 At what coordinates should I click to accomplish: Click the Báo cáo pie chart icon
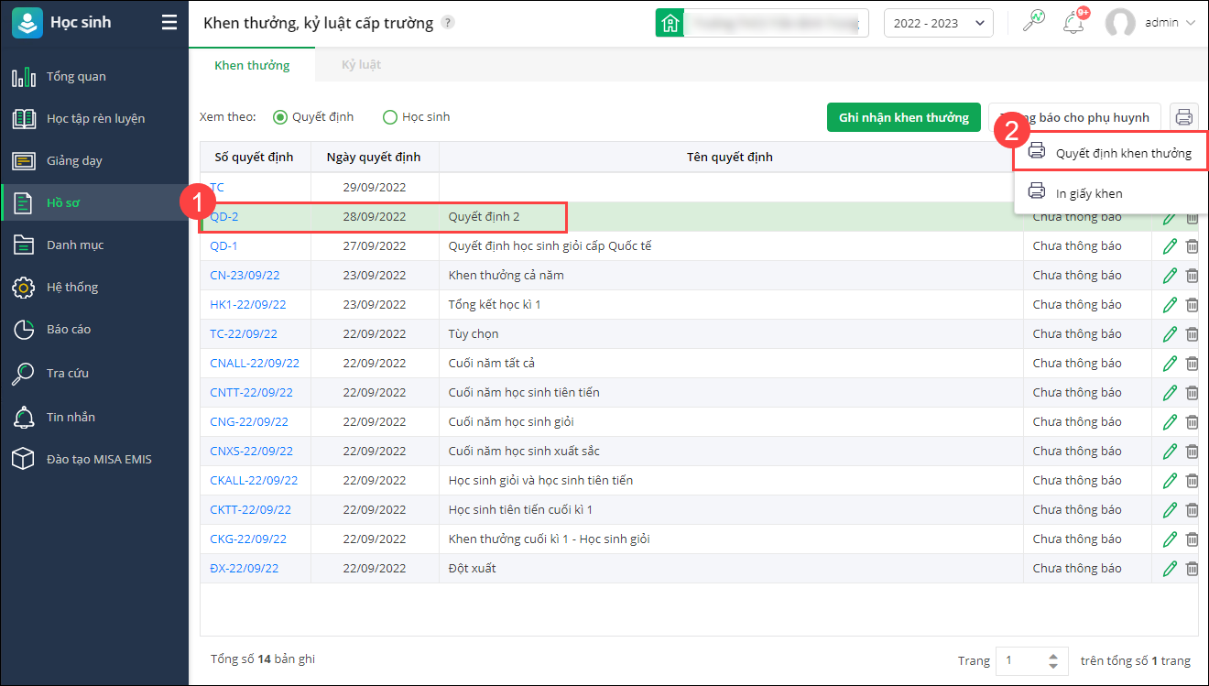pyautogui.click(x=24, y=329)
